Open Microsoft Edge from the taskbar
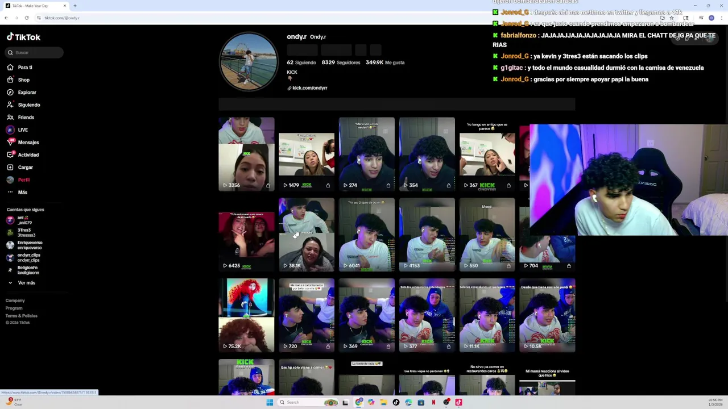 tap(408, 402)
